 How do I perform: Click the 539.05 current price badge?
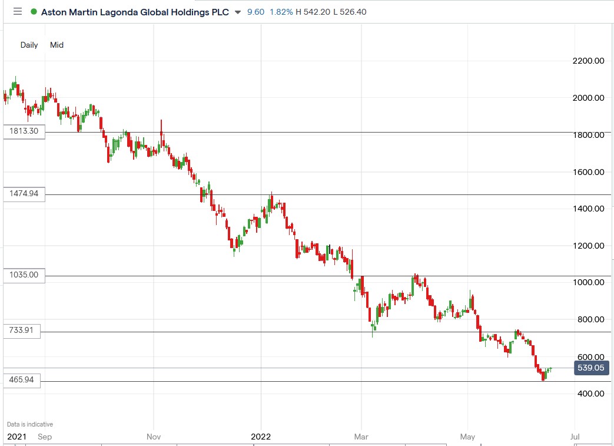click(x=592, y=368)
